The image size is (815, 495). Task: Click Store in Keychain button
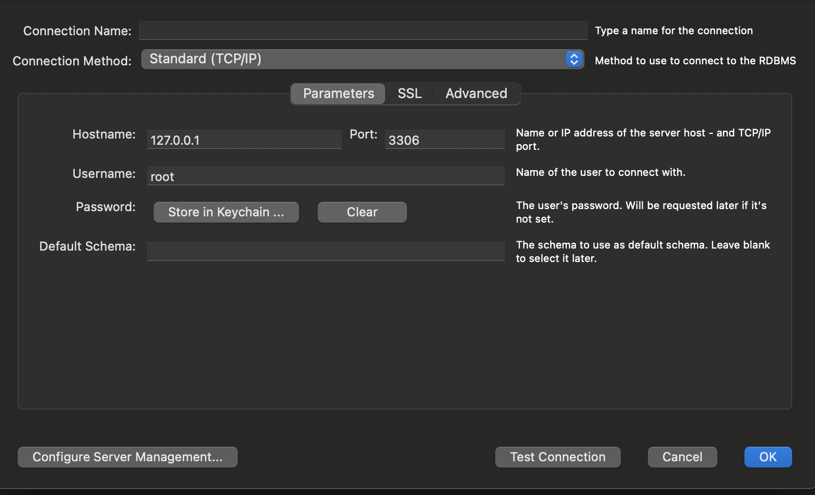coord(226,212)
